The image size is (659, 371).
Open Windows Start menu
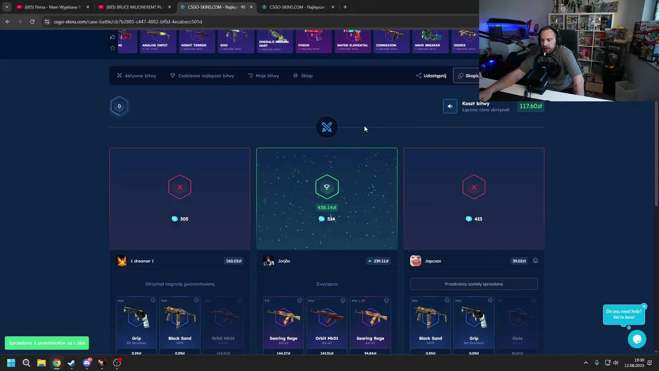(11, 363)
